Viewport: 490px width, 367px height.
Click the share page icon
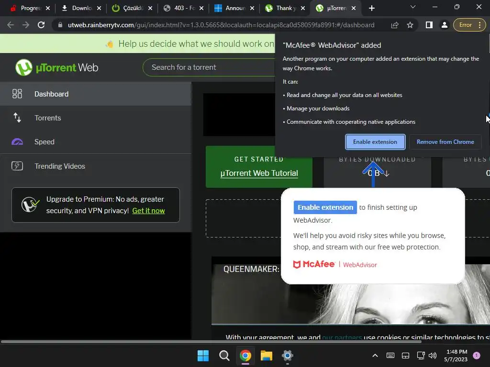[395, 25]
